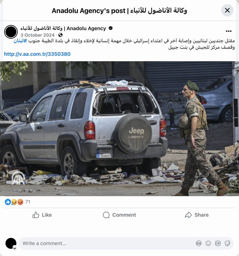
Task: Click the public globe audience icon
Action: tap(60, 35)
